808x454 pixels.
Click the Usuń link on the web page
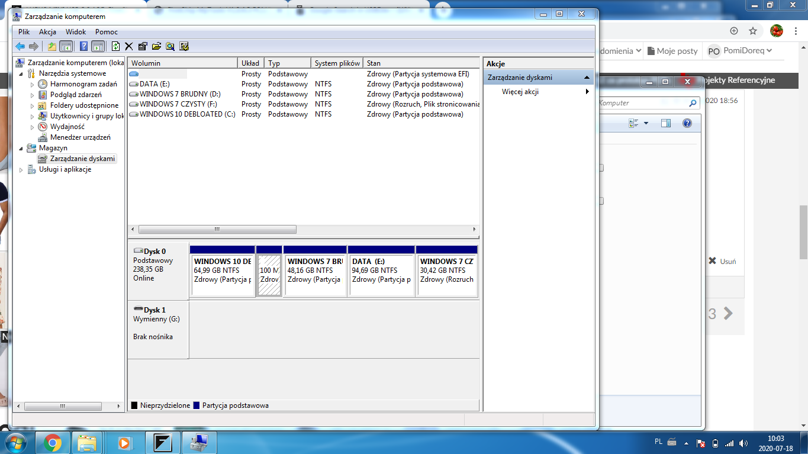[723, 261]
